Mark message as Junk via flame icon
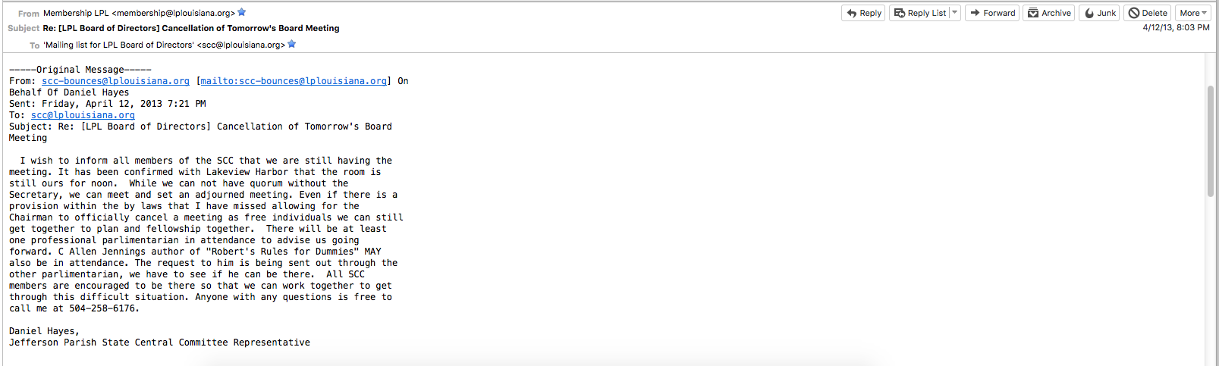Image resolution: width=1219 pixels, height=366 pixels. click(x=1089, y=13)
